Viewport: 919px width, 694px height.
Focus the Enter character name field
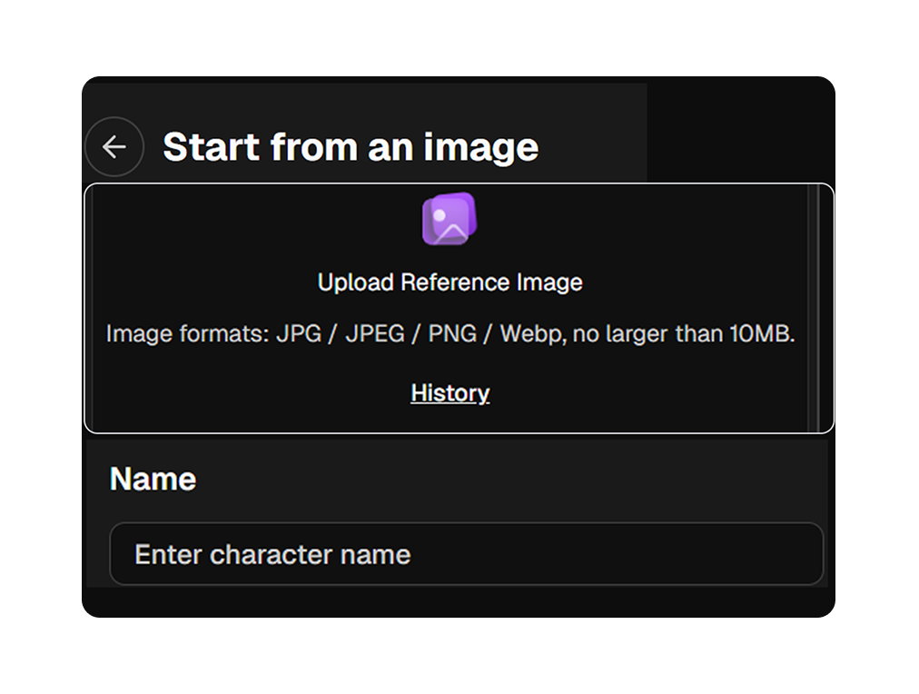pyautogui.click(x=467, y=554)
